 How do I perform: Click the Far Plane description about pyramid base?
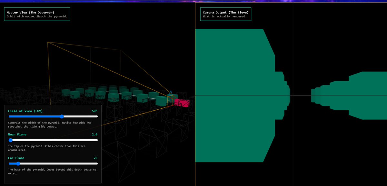click(x=52, y=171)
